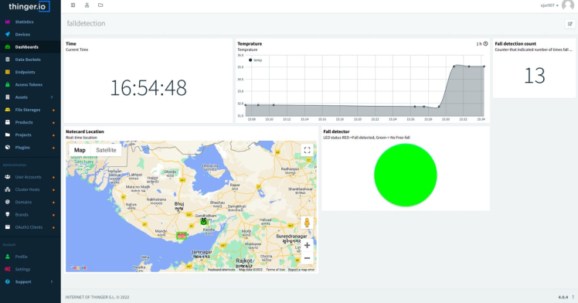Open the sjur007 account dropdown
This screenshot has height=303, width=578.
point(549,5)
